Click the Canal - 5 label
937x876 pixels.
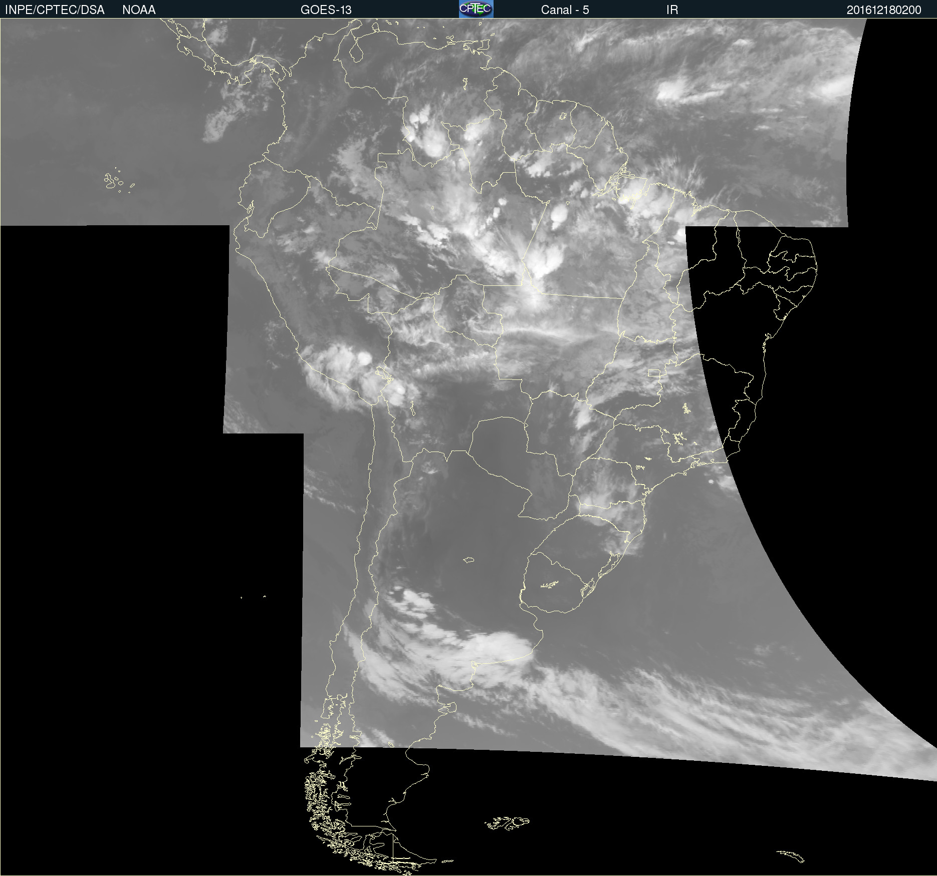tap(565, 10)
